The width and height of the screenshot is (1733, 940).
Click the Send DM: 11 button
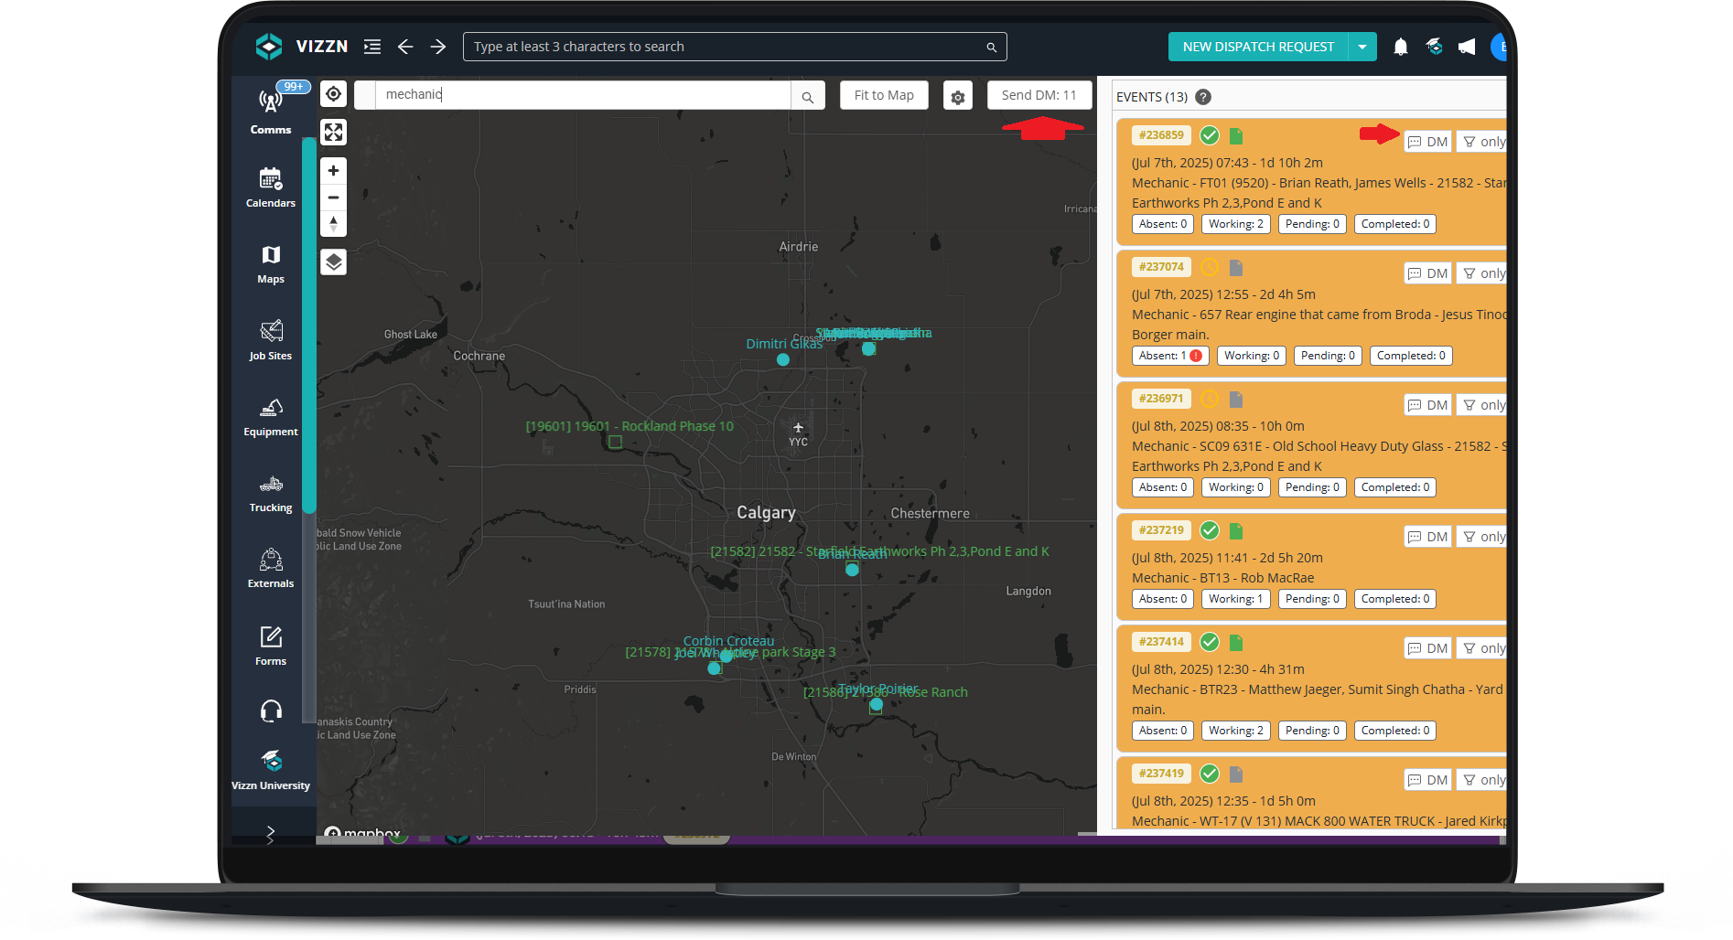(1039, 95)
